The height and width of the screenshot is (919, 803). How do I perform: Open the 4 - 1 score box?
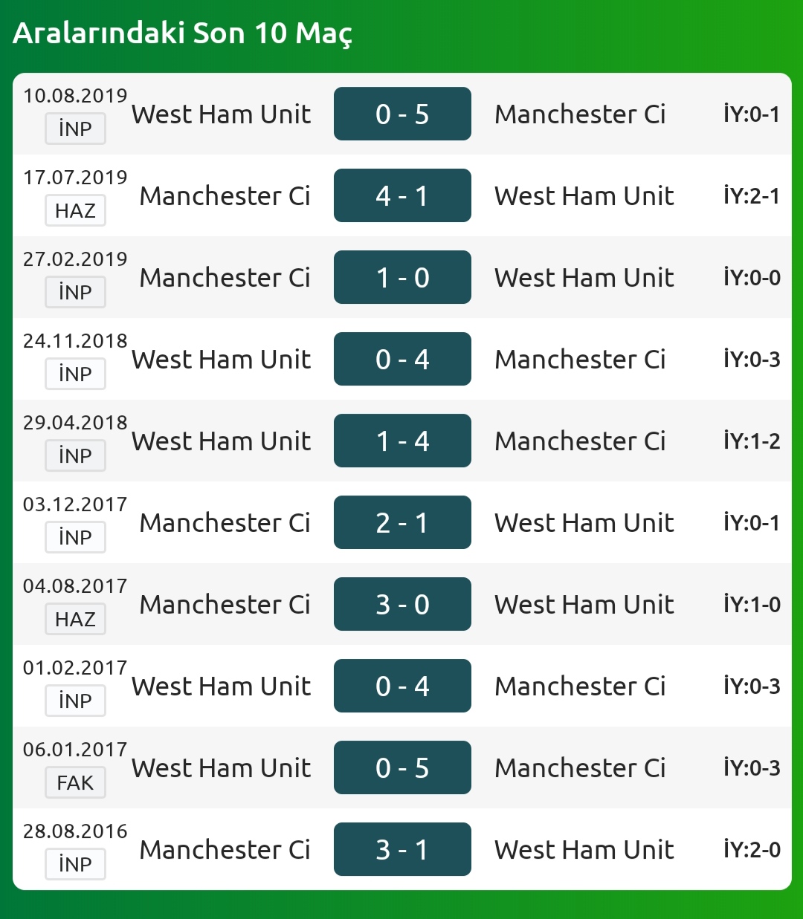point(402,195)
